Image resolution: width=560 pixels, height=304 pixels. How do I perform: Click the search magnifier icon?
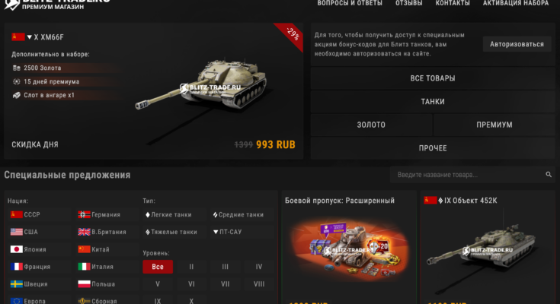pyautogui.click(x=549, y=175)
